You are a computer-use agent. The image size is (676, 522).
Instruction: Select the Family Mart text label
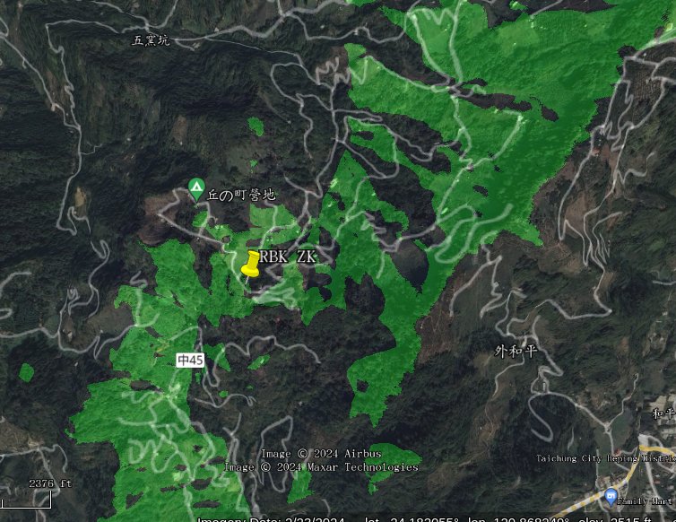coord(645,501)
